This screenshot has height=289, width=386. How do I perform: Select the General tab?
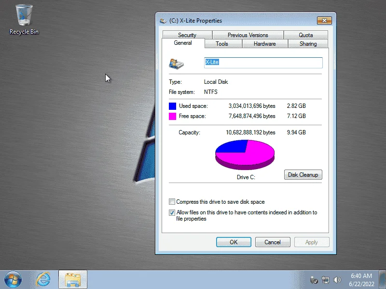pos(183,43)
